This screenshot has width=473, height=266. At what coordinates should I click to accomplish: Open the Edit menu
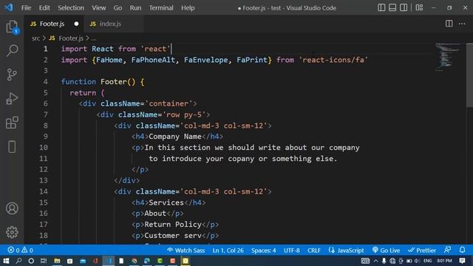click(x=44, y=8)
